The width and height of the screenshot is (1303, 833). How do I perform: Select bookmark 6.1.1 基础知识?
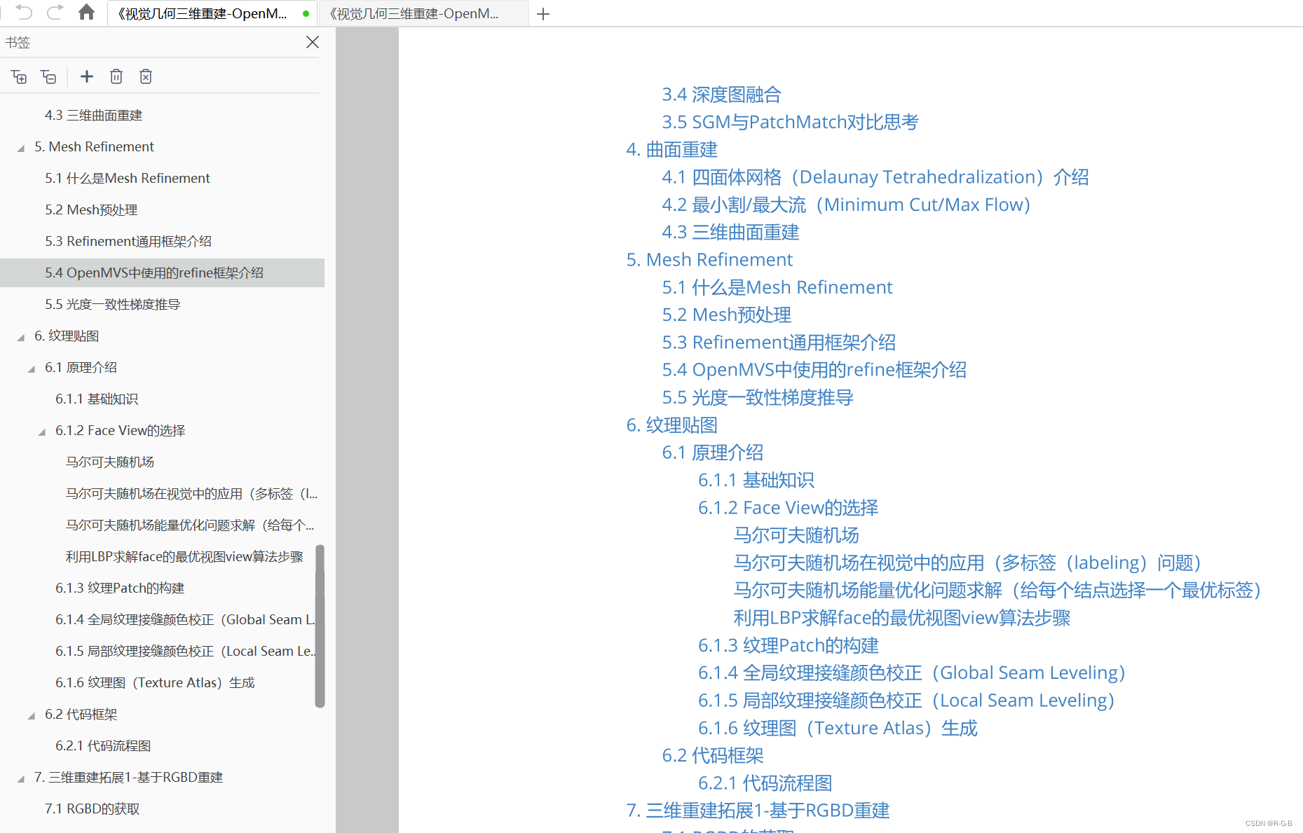(x=97, y=399)
